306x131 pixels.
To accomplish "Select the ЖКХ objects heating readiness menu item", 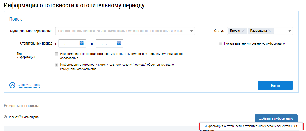I will (x=251, y=126).
